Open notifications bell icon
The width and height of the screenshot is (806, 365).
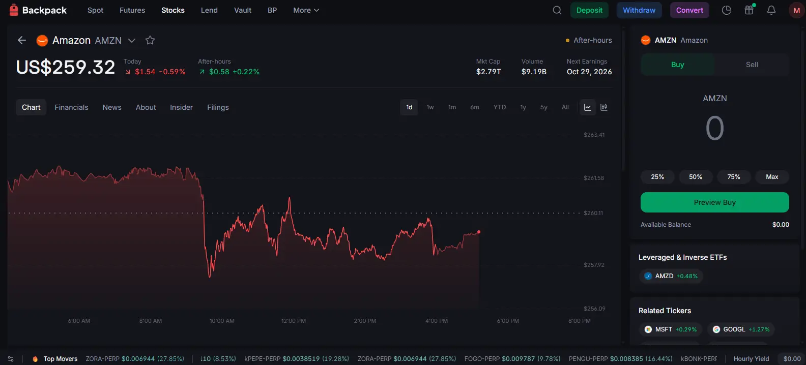coord(771,10)
